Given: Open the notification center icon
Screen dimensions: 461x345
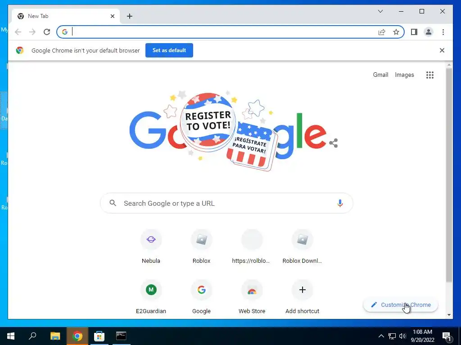Looking at the screenshot, I should pos(447,336).
